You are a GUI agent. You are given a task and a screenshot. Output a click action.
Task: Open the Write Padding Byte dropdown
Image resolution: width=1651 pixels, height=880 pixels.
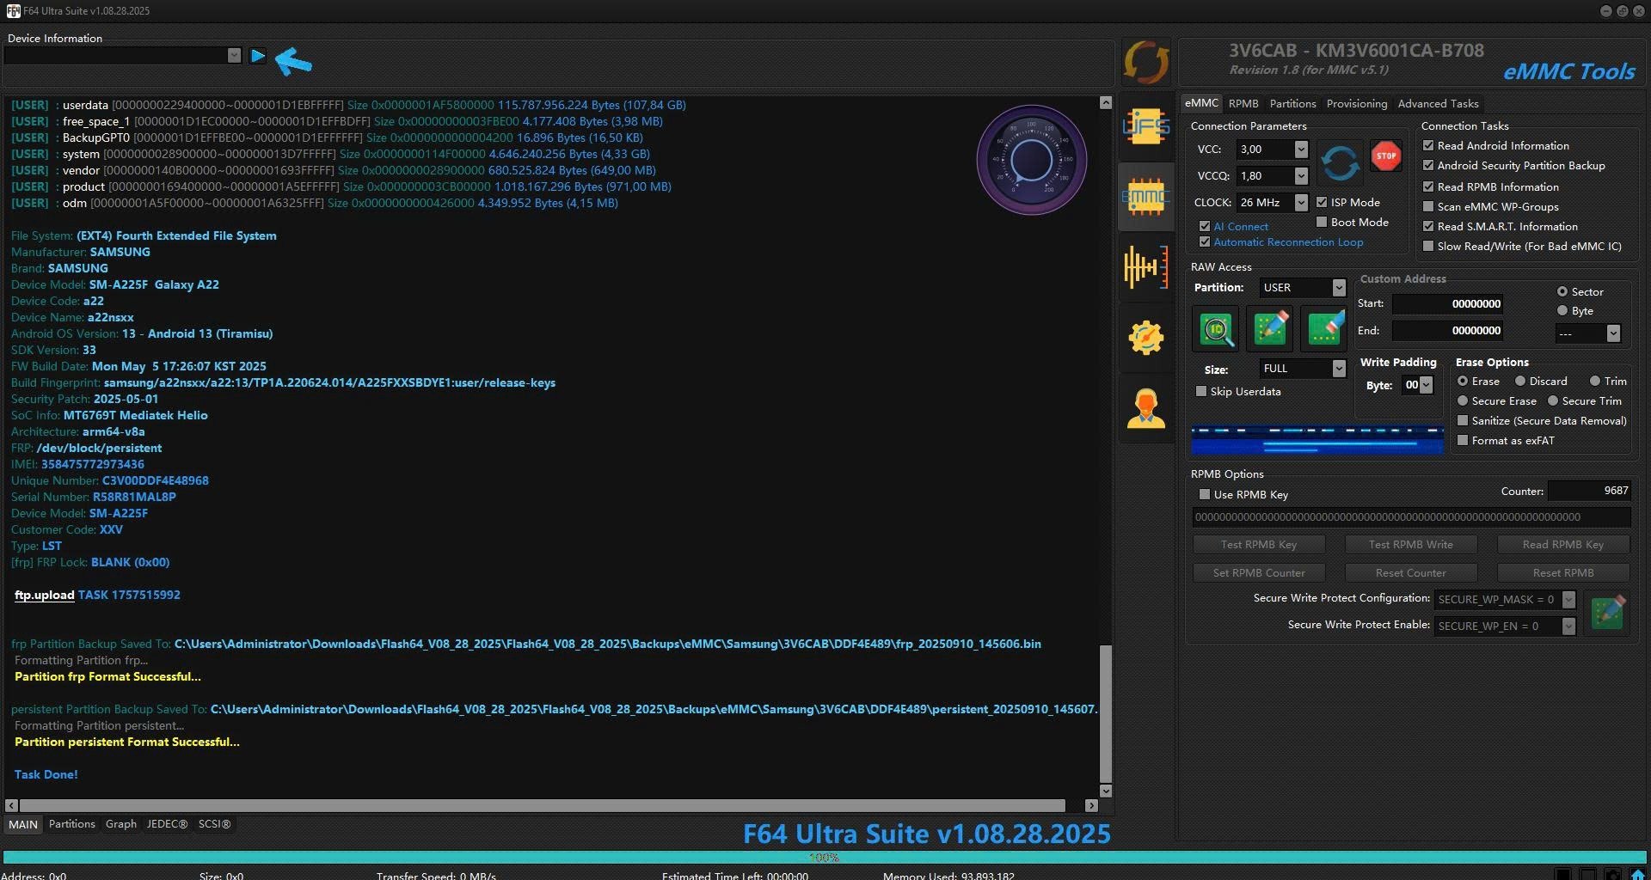(x=1427, y=386)
